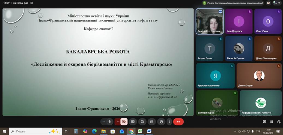Viewport: 283px width, 135px height.
Task: Select the Кафедра екології ІФНТУНГ tile
Action: click(261, 103)
